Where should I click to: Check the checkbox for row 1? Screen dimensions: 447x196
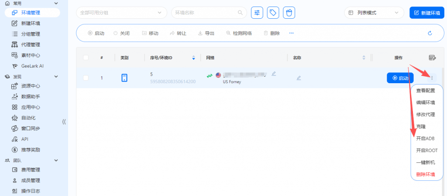click(86, 78)
